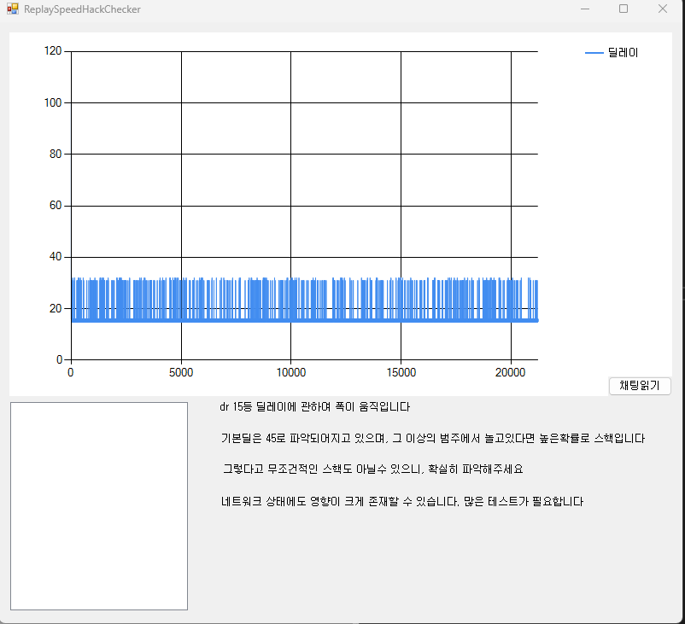Click the 5000 label on the x-axis
The width and height of the screenshot is (685, 624).
coord(180,372)
